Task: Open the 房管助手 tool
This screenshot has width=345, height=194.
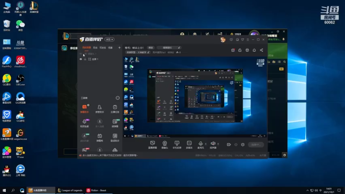Action: click(100, 109)
